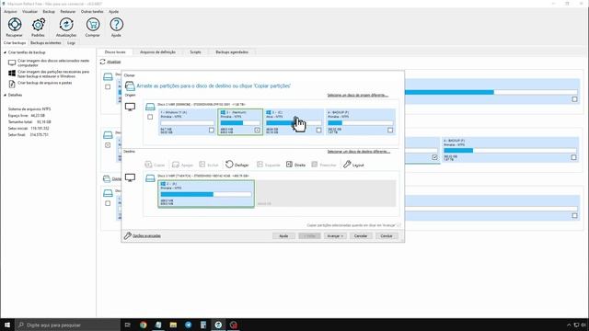Check partition 4 BACKUP checkbox in dialog

[390, 131]
